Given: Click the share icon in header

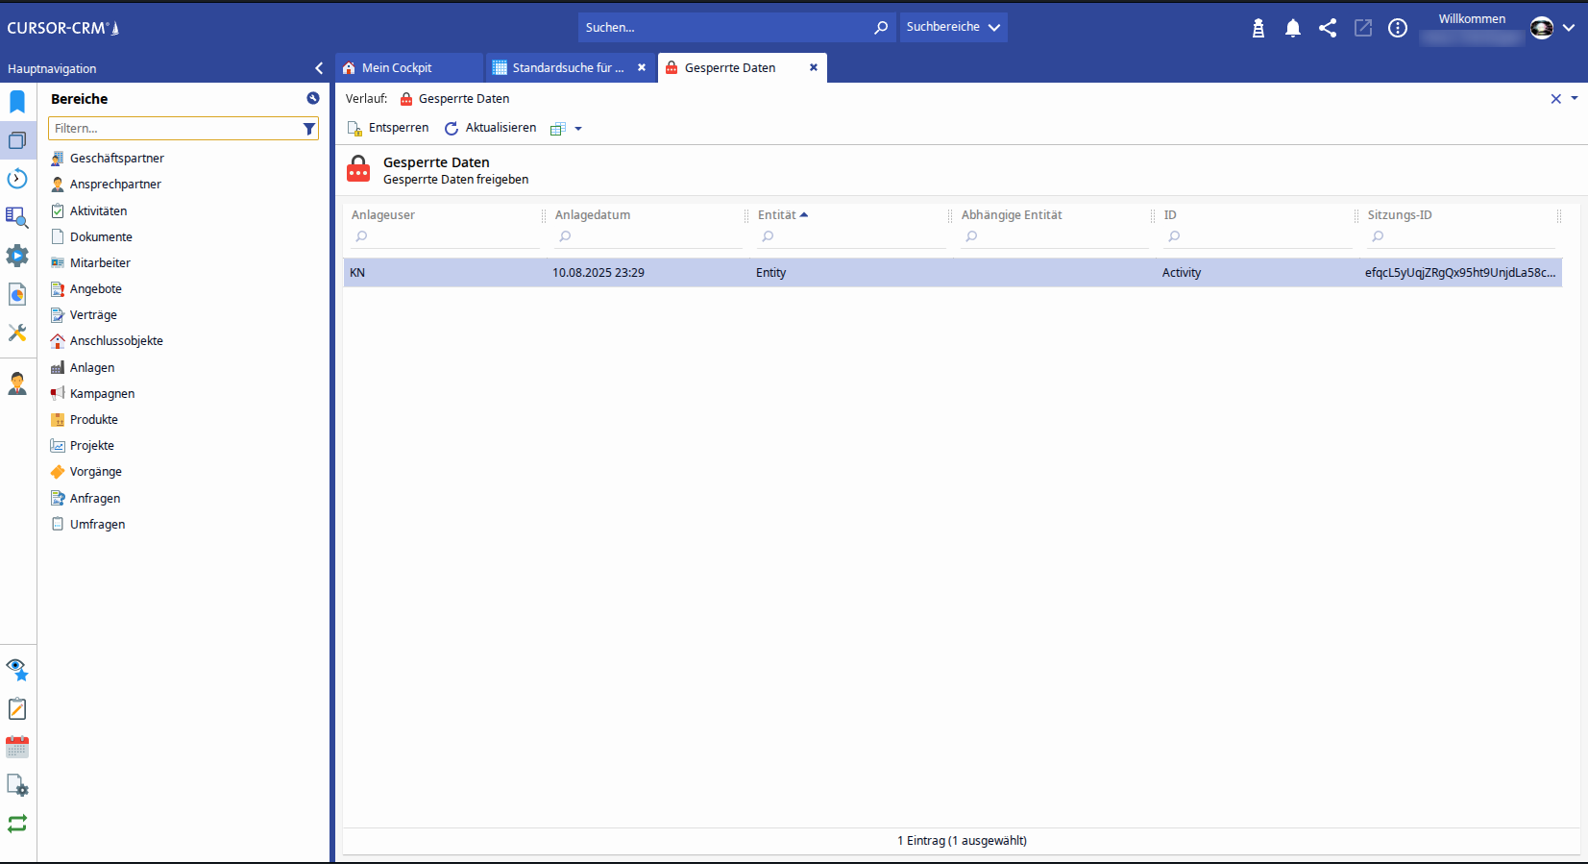Looking at the screenshot, I should (x=1328, y=28).
